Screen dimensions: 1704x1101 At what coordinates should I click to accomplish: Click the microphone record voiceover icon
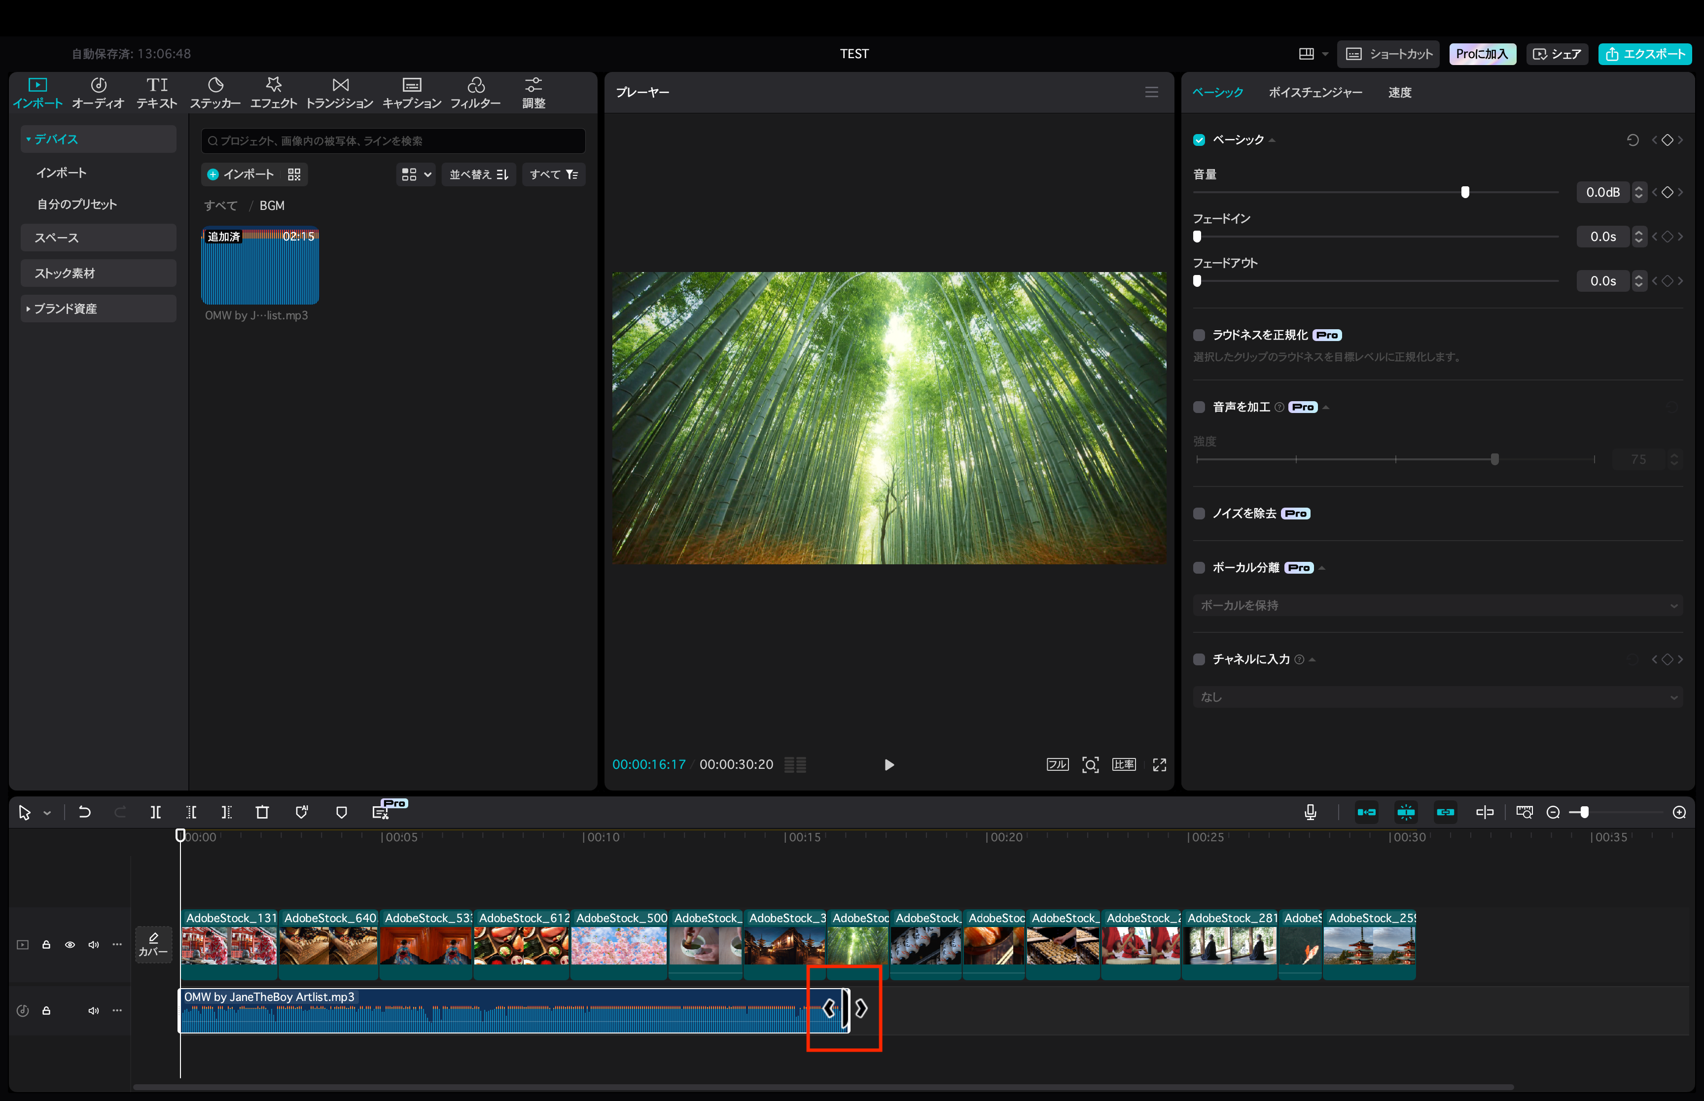click(1310, 812)
